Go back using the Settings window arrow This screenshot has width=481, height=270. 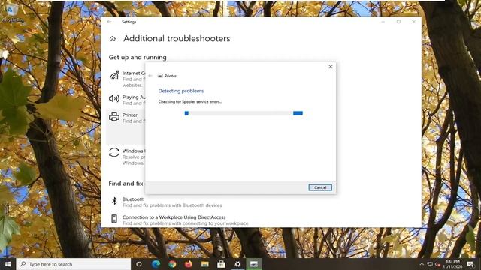pos(110,22)
